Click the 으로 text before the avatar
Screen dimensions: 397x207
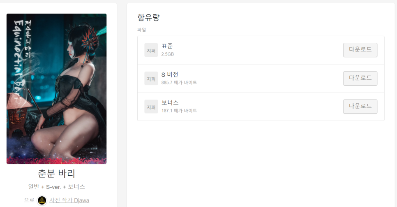29,200
